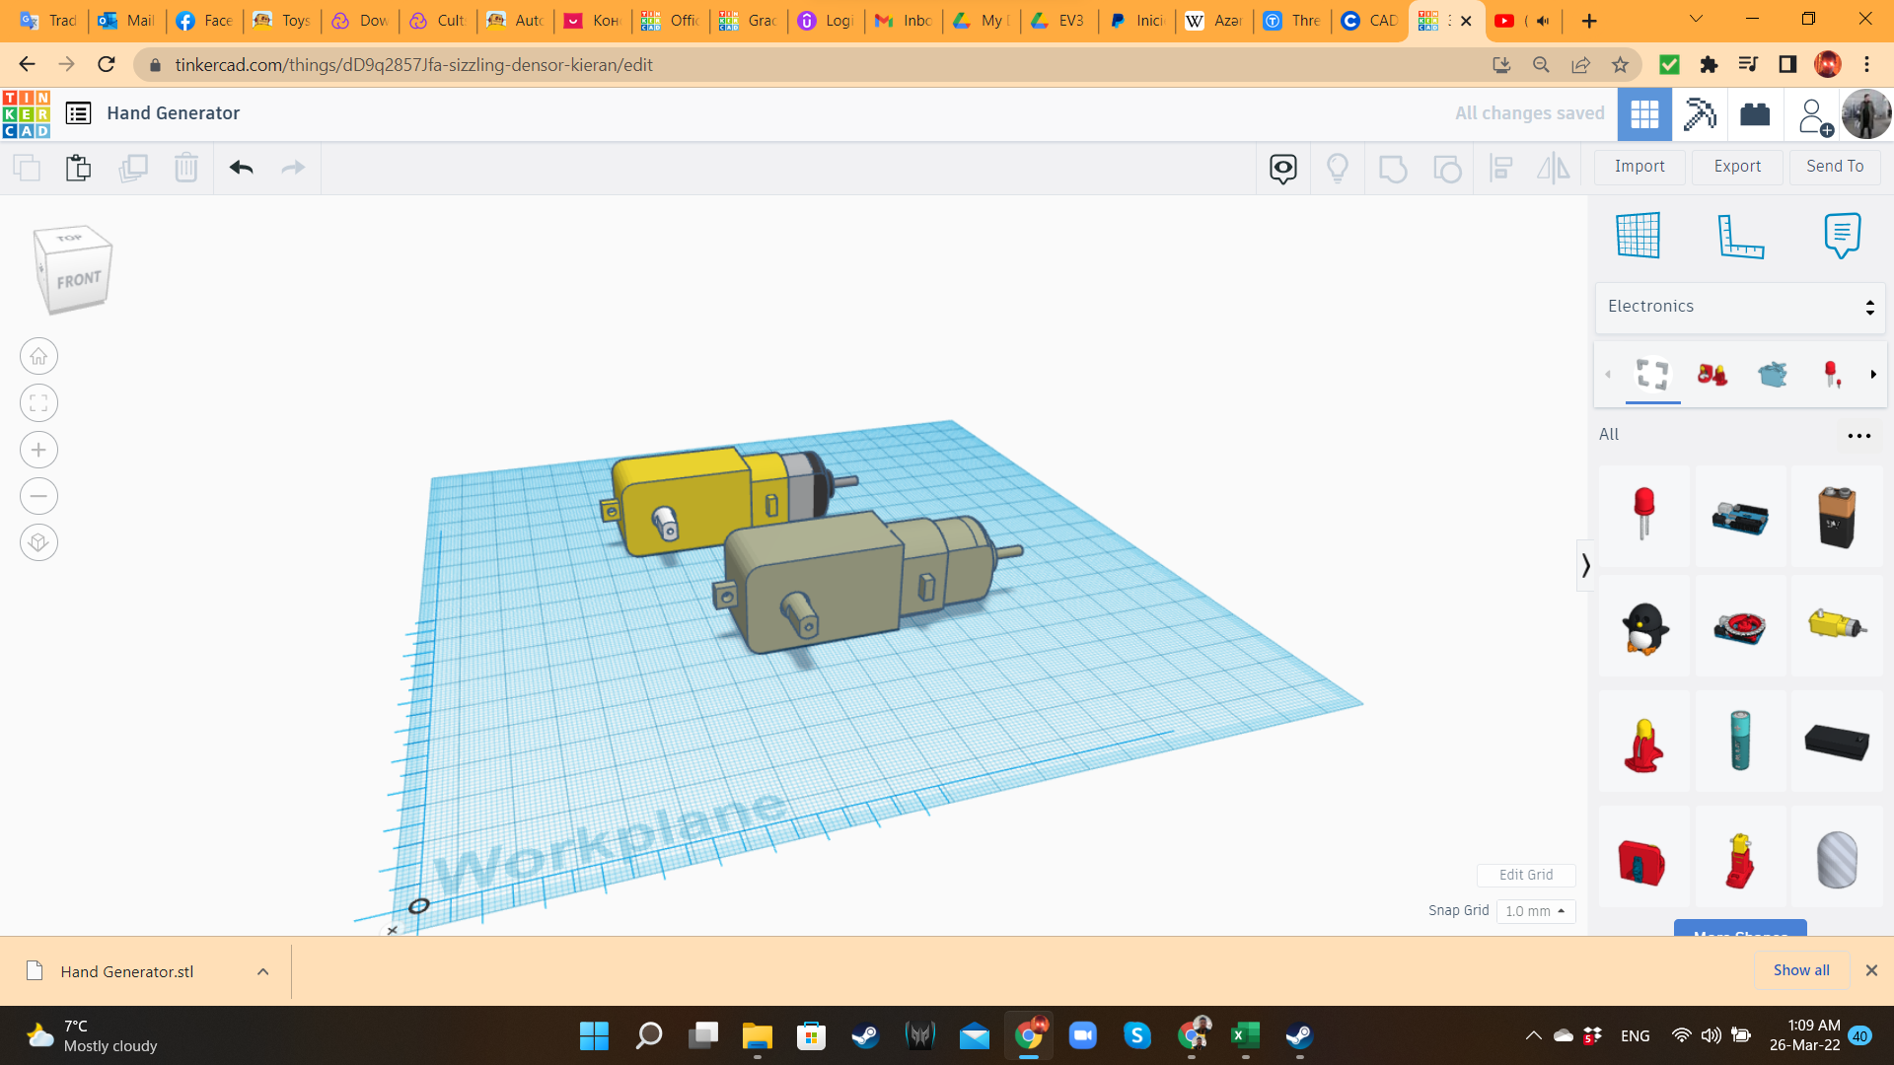This screenshot has width=1894, height=1065.
Task: Open the Send To menu
Action: click(1834, 167)
